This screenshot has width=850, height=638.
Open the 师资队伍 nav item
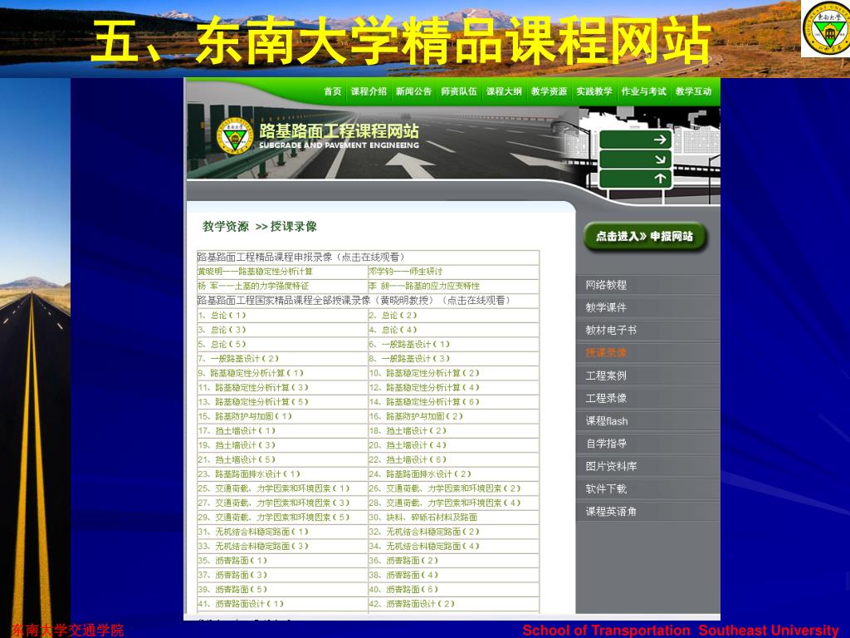point(458,91)
